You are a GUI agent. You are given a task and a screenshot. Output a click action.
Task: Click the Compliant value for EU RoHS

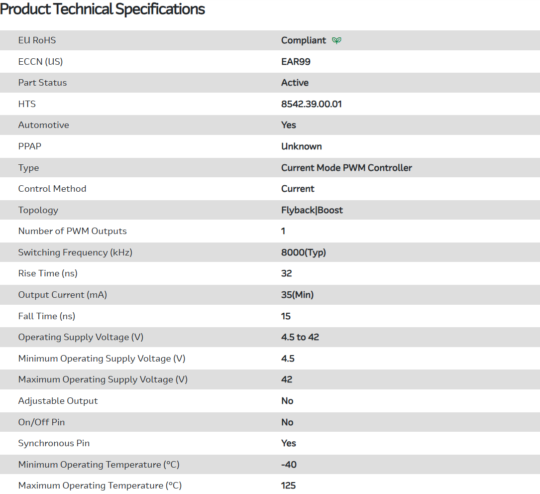click(304, 40)
